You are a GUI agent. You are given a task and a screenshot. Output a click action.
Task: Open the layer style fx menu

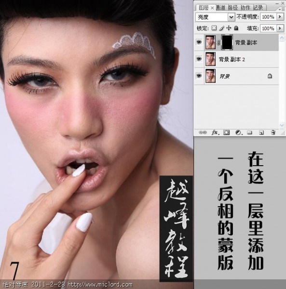[215, 132]
